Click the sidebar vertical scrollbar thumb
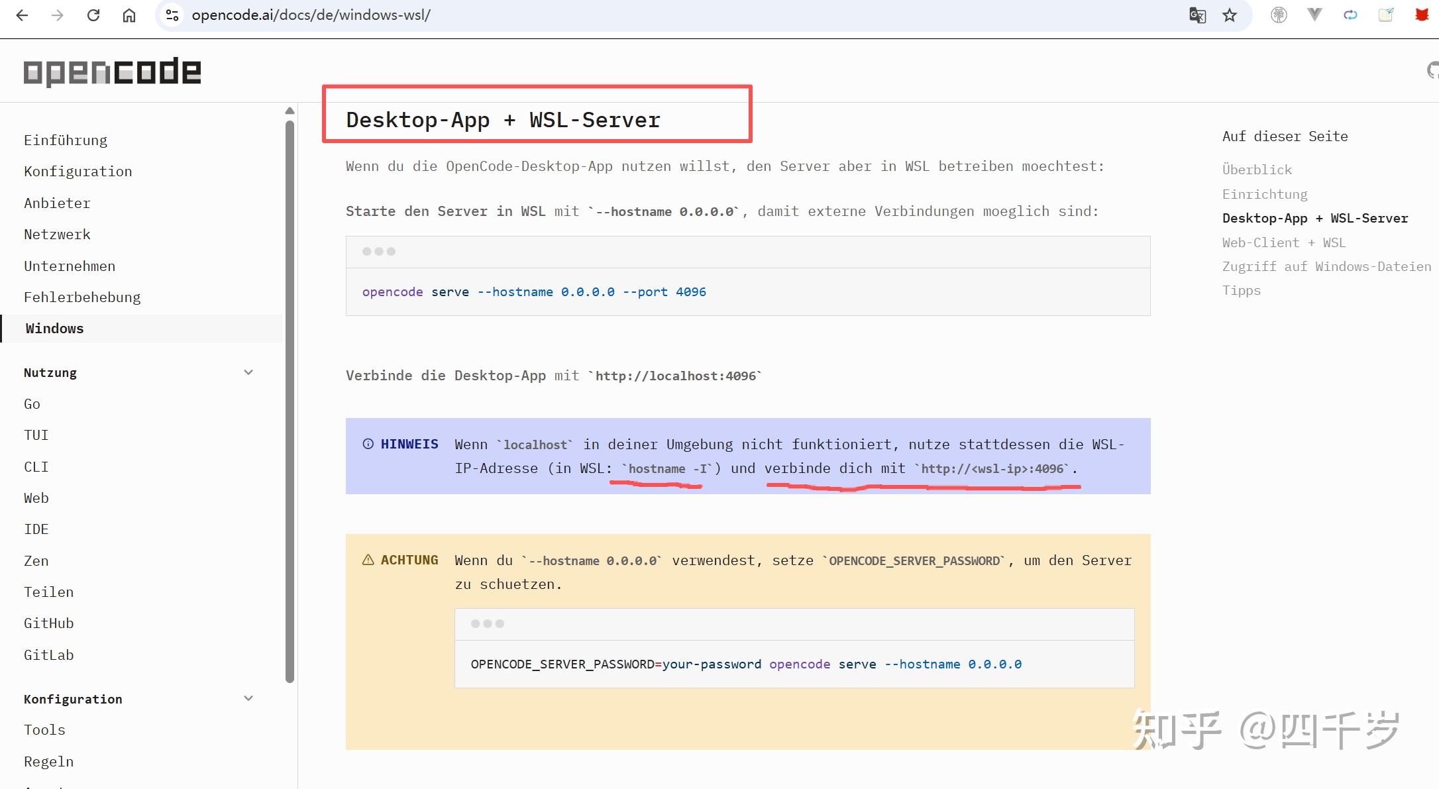Image resolution: width=1439 pixels, height=789 pixels. point(290,401)
